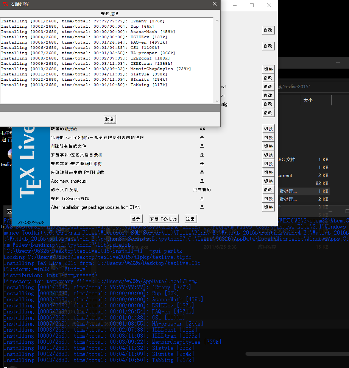The image size is (349, 368).
Task: Select the FAQ-en [4971k] line in the progress dialog log
Action: click(84, 42)
